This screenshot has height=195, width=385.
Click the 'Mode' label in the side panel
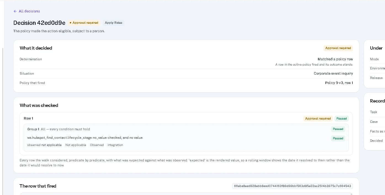(374, 59)
